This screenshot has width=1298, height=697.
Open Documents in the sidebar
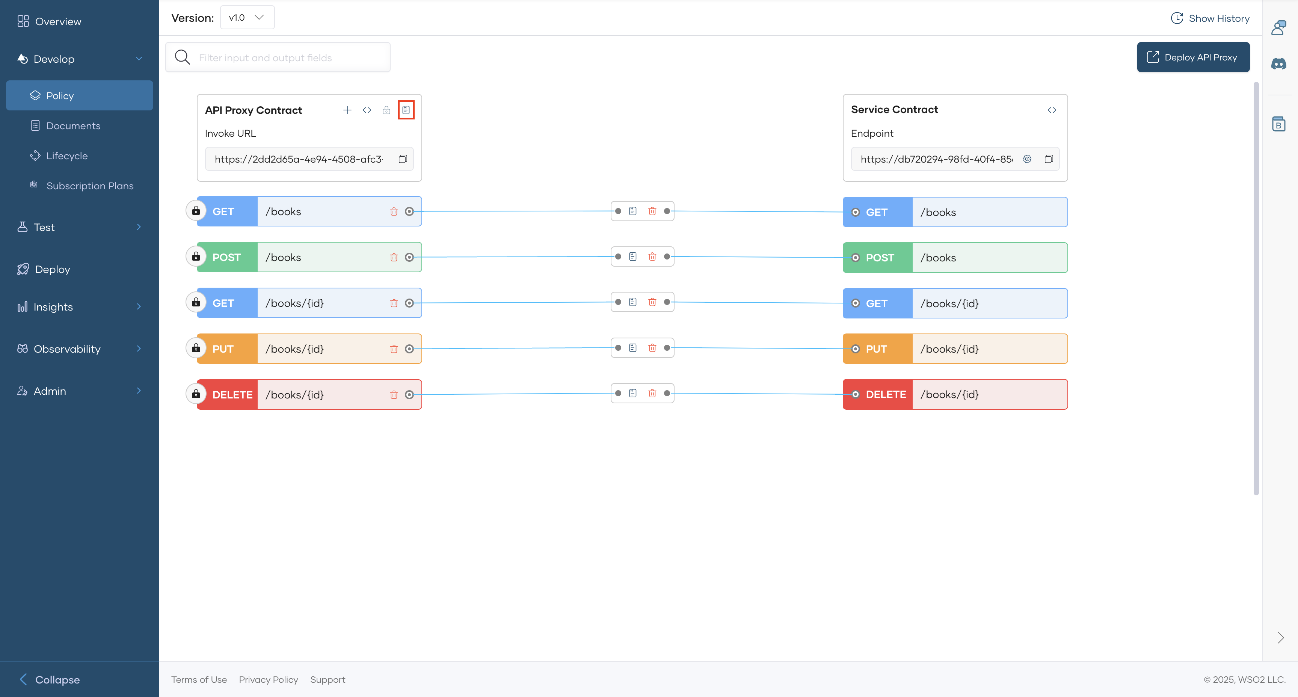click(73, 126)
